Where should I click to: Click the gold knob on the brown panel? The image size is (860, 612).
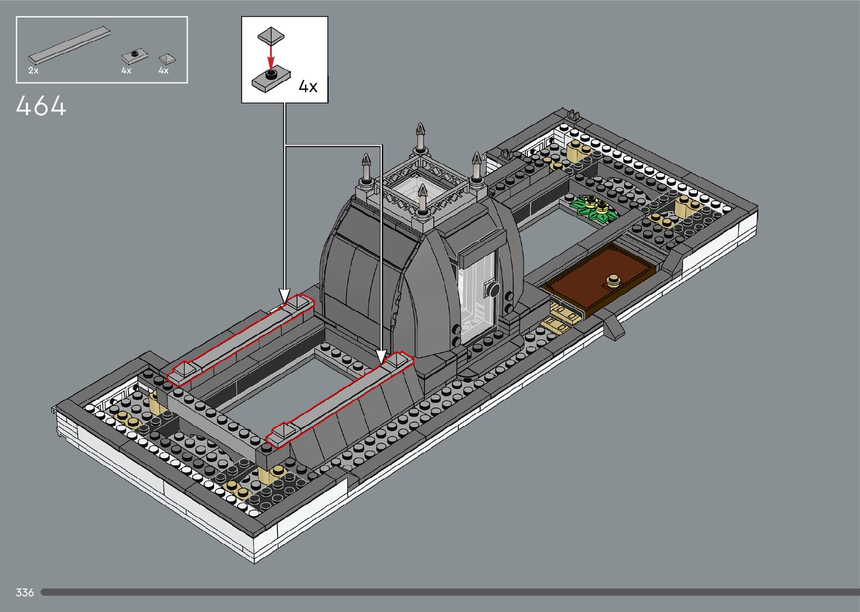(x=613, y=279)
